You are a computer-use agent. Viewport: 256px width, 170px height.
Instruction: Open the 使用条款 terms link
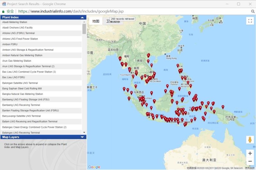(250, 168)
